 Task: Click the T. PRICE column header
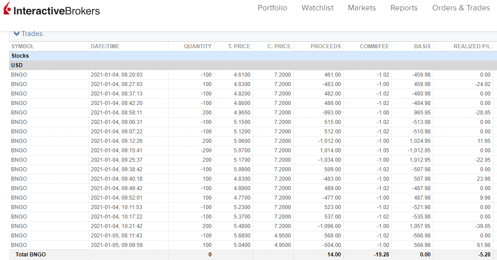coord(239,46)
